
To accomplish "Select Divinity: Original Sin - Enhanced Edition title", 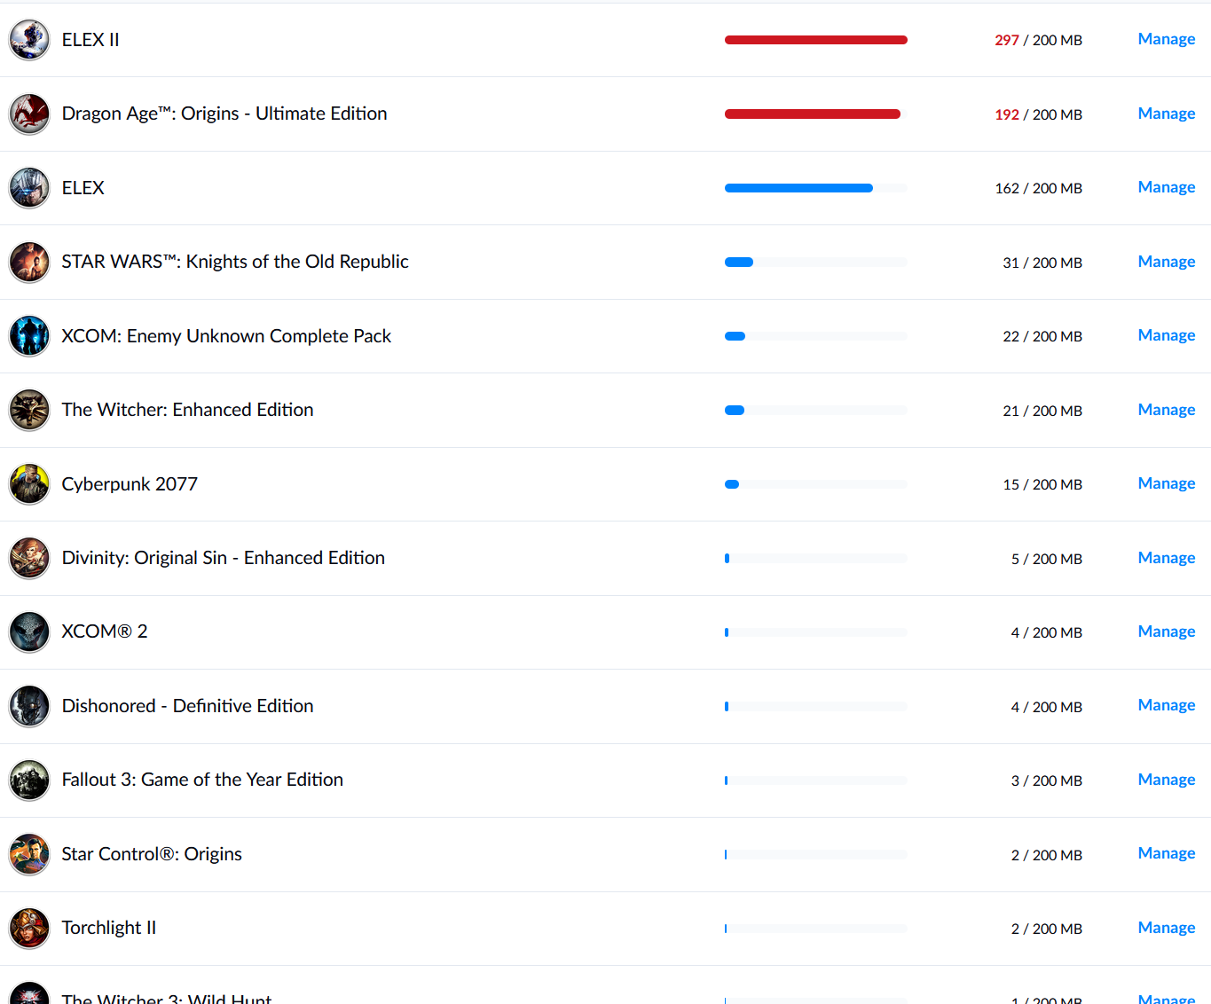I will (224, 558).
